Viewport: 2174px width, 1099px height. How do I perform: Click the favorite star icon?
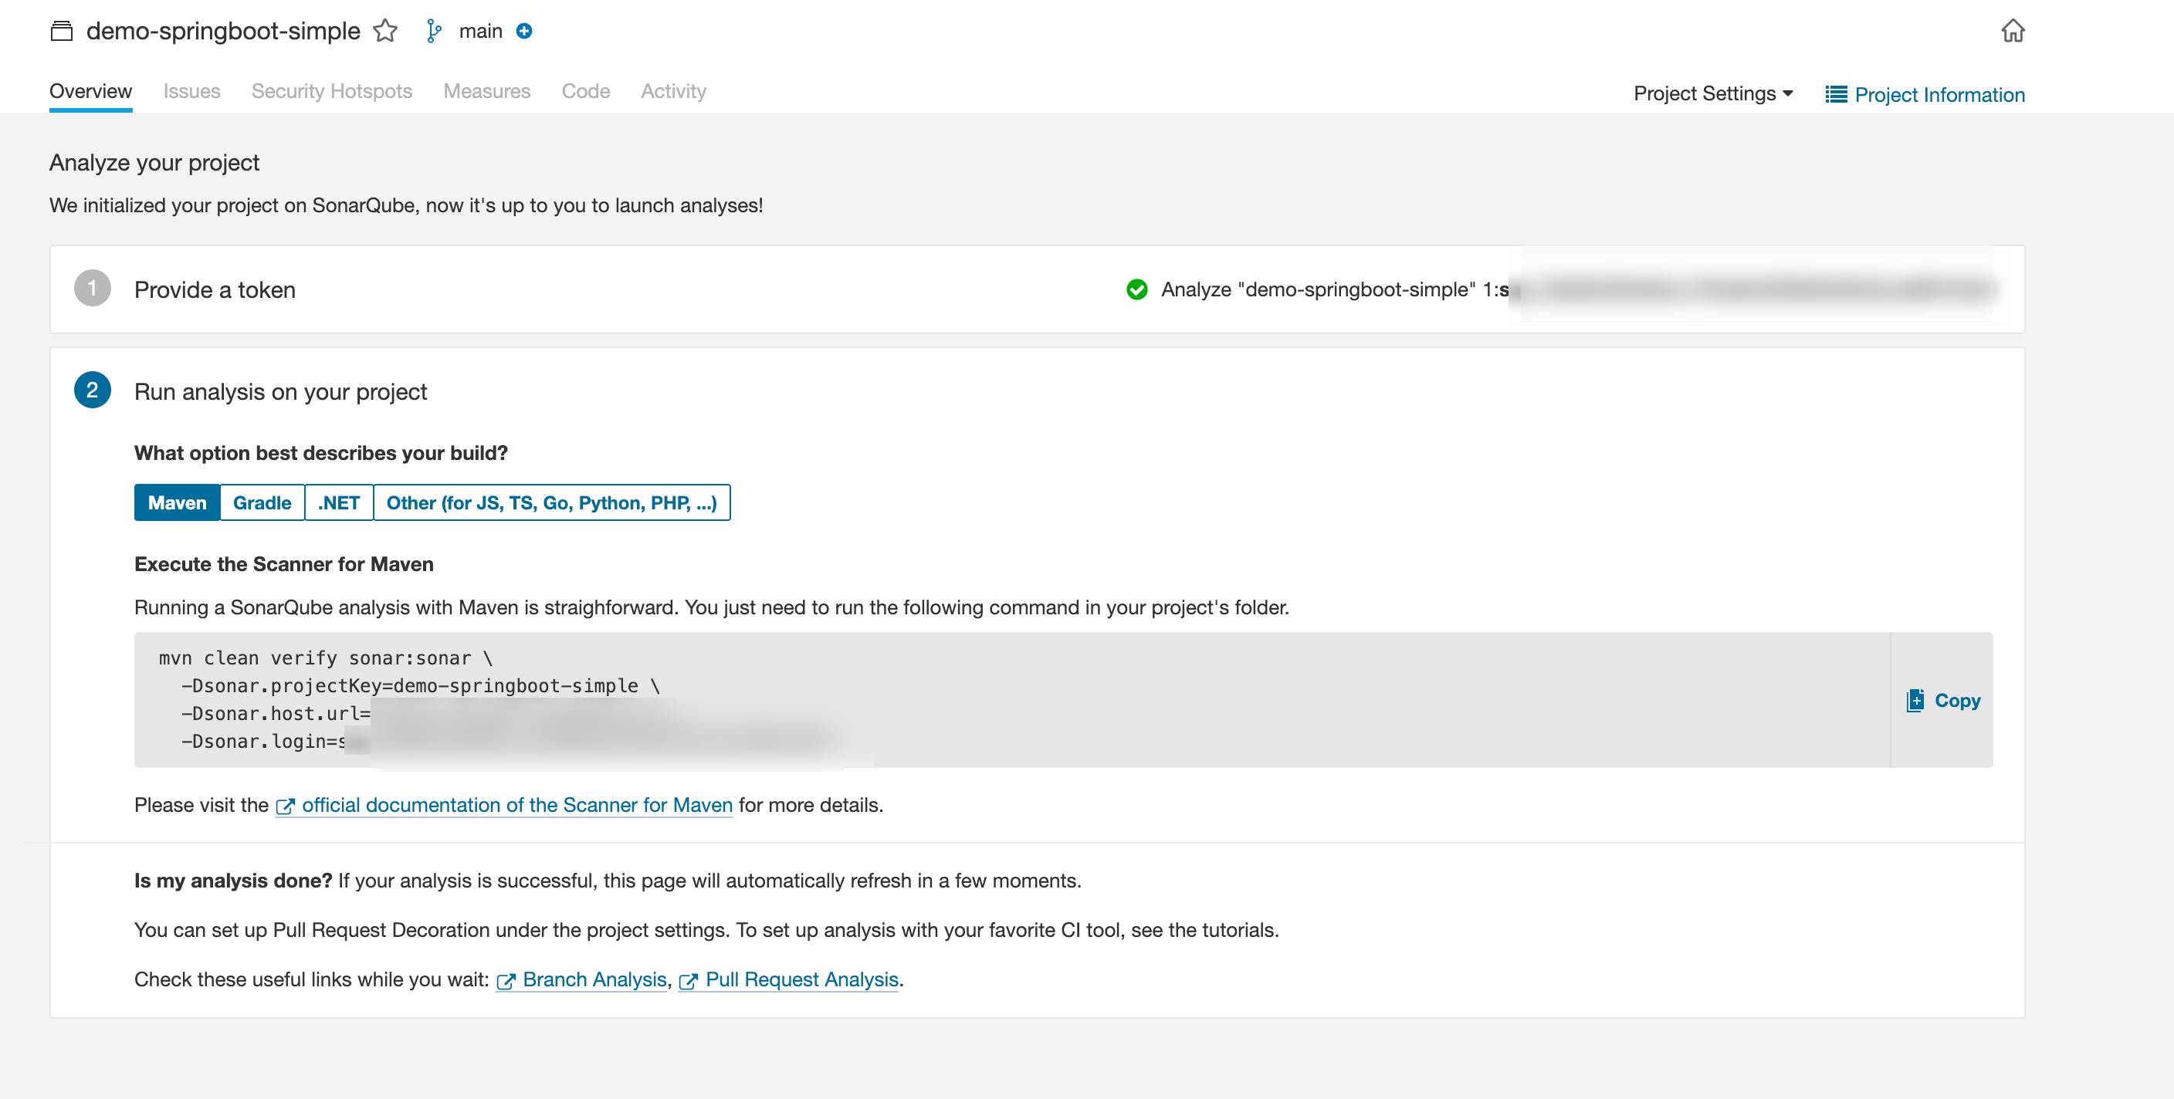point(386,31)
